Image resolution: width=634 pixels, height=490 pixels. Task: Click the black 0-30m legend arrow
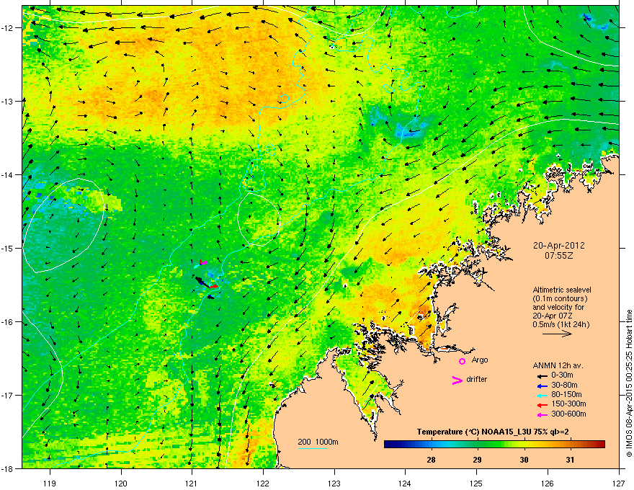542,375
